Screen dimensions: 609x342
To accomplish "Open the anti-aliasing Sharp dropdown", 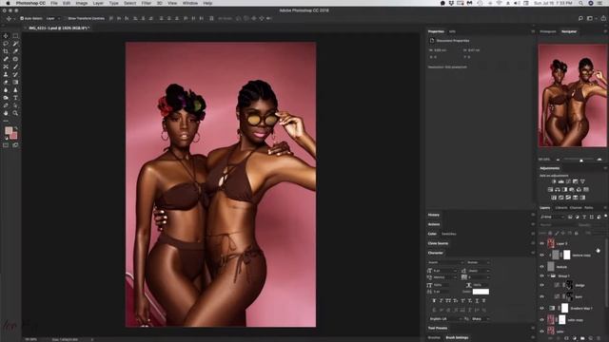I will (480, 319).
